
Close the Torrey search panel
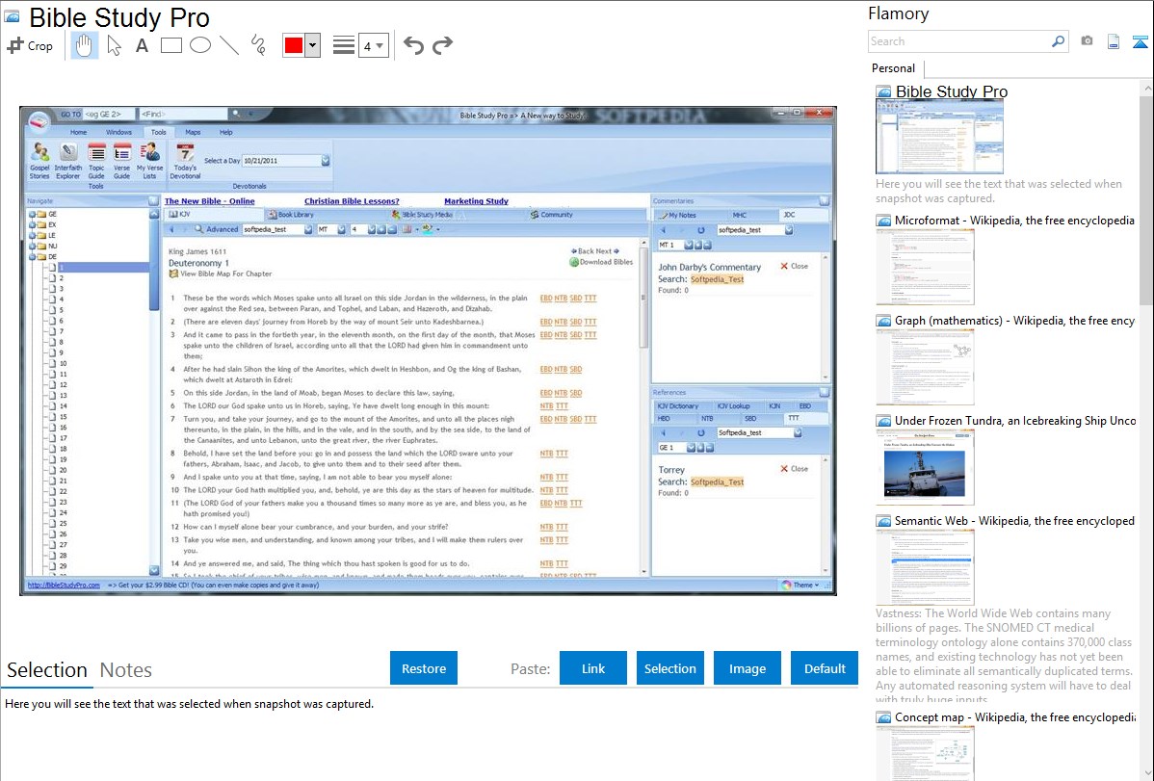click(x=794, y=469)
